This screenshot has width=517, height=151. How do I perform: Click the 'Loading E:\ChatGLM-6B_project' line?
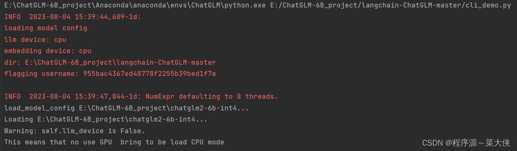click(x=106, y=119)
